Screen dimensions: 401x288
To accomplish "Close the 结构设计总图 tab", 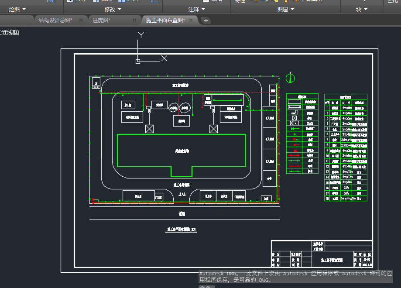I will point(81,20).
